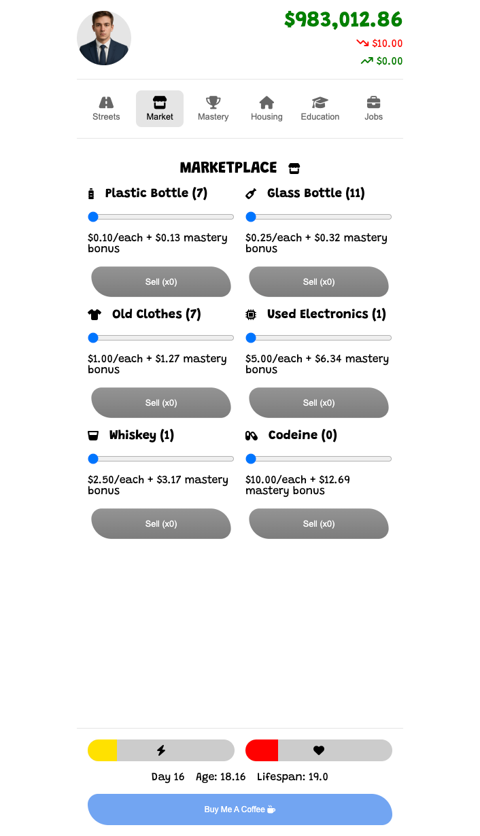This screenshot has height=836, width=480.
Task: Click the Glass Bottle quantity slider
Action: click(x=319, y=217)
